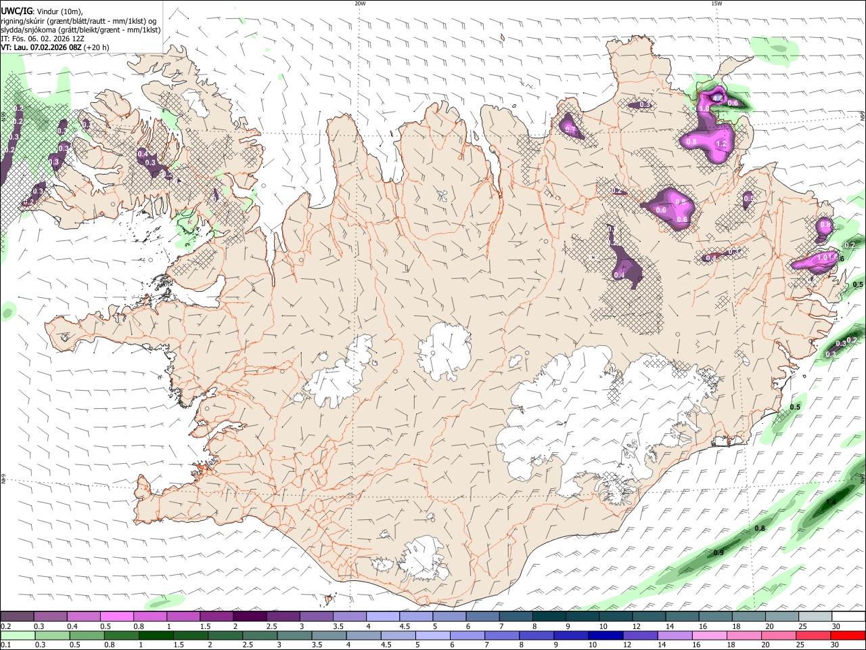Click the 1.2 snowfall value in northeast
This screenshot has height=650, width=866.
click(x=721, y=144)
